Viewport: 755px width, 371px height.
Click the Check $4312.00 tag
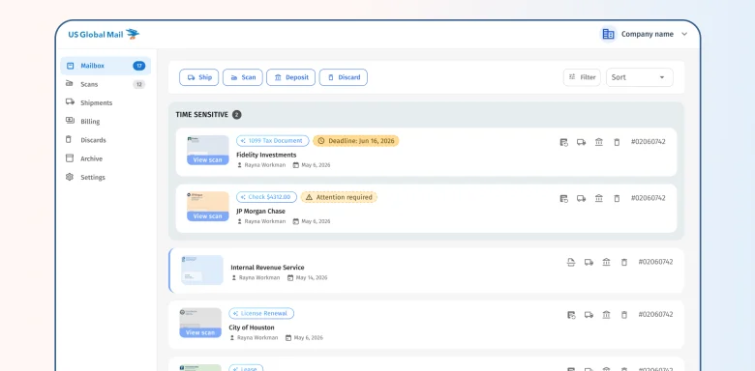pos(266,197)
